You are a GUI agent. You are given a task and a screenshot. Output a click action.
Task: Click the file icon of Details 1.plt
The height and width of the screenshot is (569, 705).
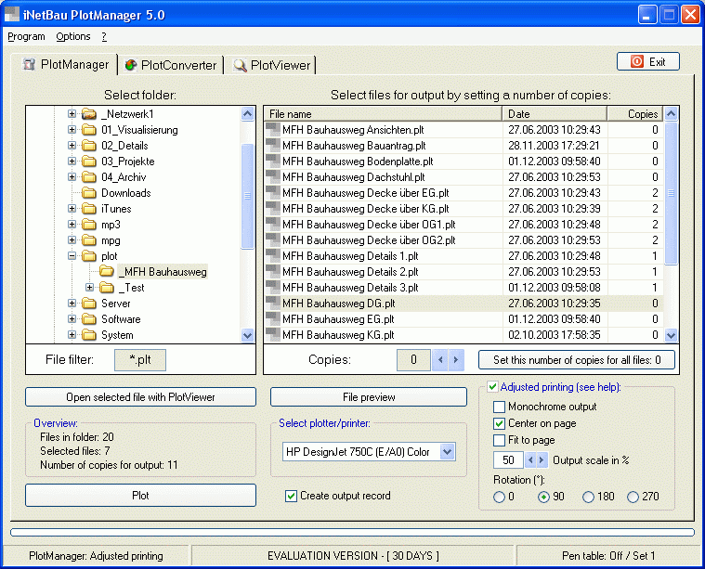pos(273,256)
